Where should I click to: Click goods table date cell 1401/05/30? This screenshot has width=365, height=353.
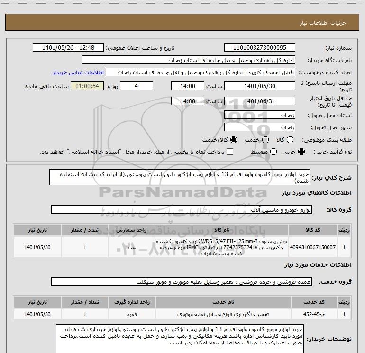[x=37, y=247]
